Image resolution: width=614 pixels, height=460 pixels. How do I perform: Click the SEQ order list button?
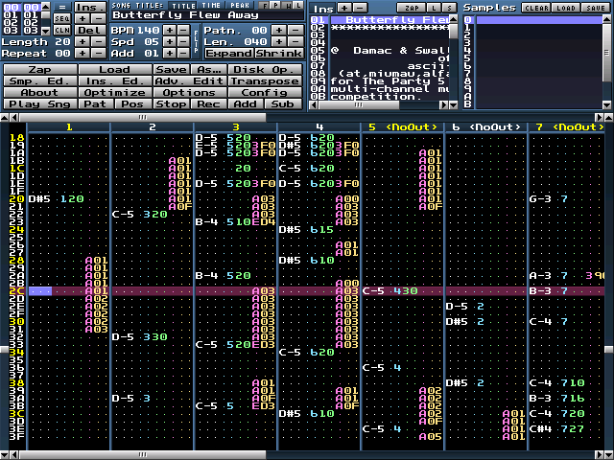(61, 18)
